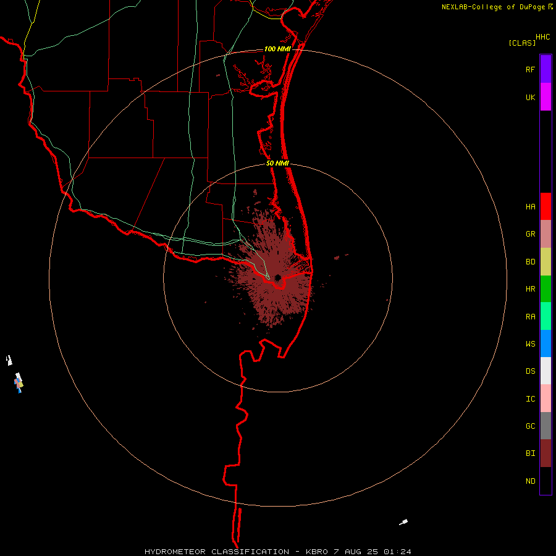Click the HR green legend swatch
This screenshot has width=556, height=556.
[x=545, y=289]
